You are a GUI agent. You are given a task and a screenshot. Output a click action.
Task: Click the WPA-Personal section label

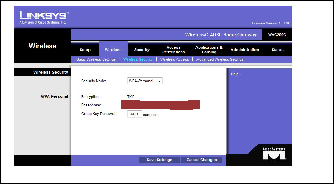click(x=55, y=97)
